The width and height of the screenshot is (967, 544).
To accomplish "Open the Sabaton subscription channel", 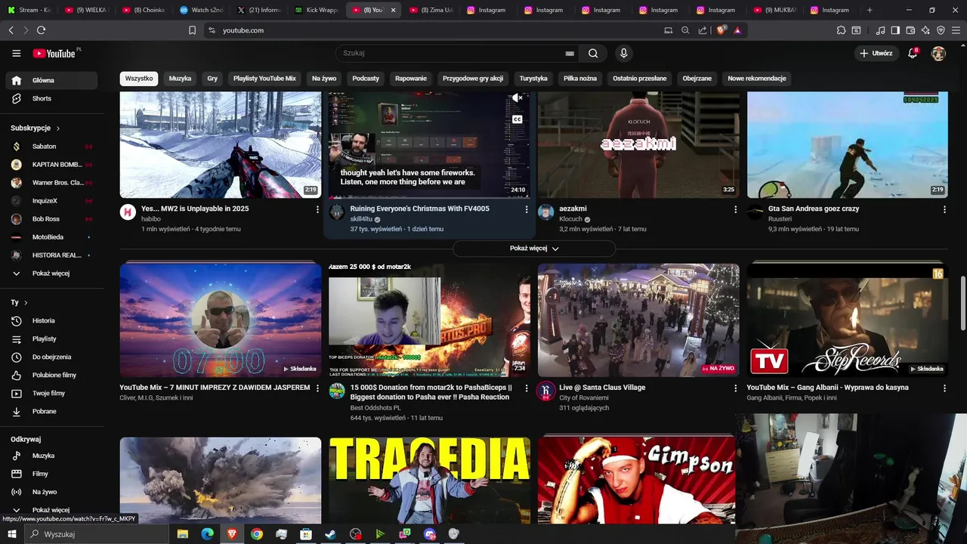I will pyautogui.click(x=51, y=147).
